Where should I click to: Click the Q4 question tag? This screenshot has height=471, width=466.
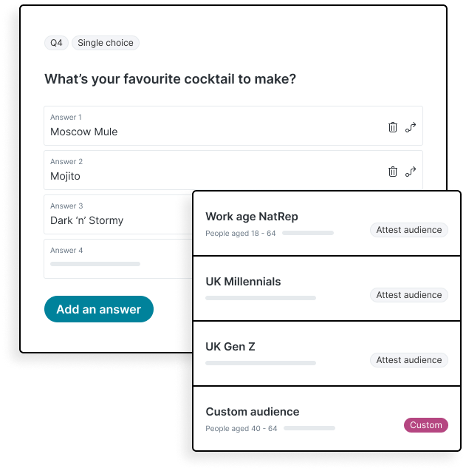(x=56, y=43)
